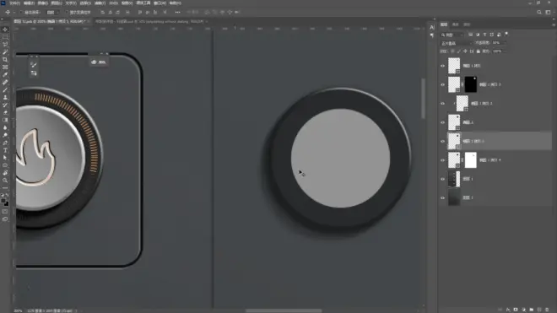Click the foreground color swatch
557x313 pixels.
coord(3,201)
